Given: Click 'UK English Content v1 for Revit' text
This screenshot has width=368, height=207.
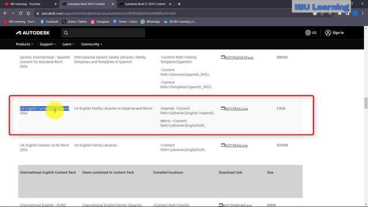Looking at the screenshot, I should coord(45,145).
